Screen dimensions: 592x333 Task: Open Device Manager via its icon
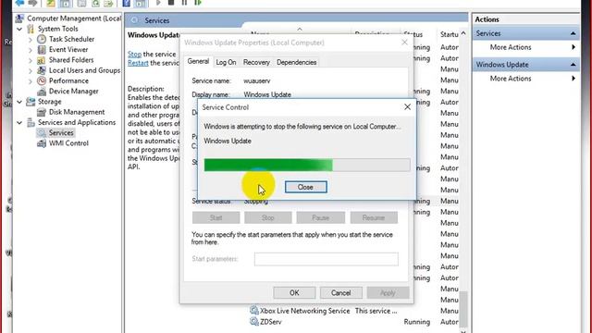click(42, 92)
